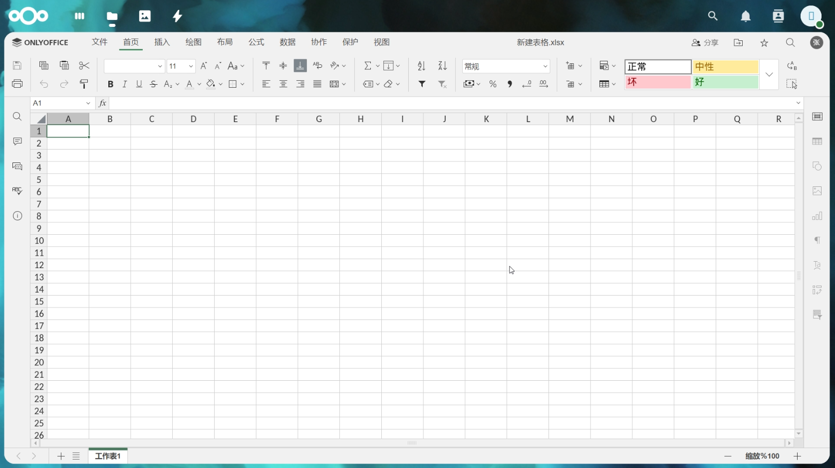Open the 文件 menu tab
835x468 pixels.
[x=99, y=42]
